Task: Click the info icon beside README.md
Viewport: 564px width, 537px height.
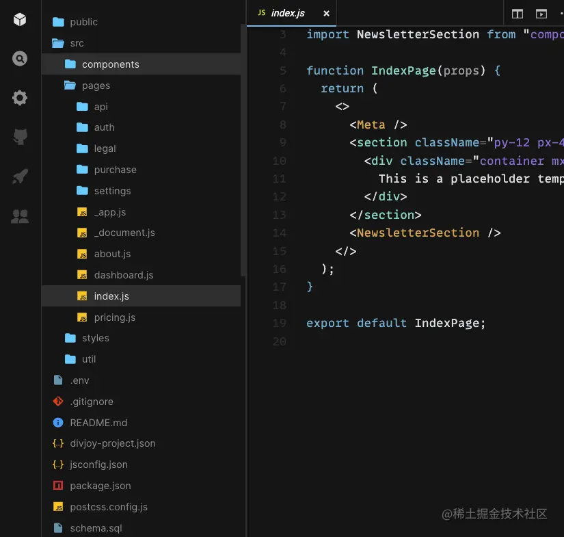Action: pos(58,423)
